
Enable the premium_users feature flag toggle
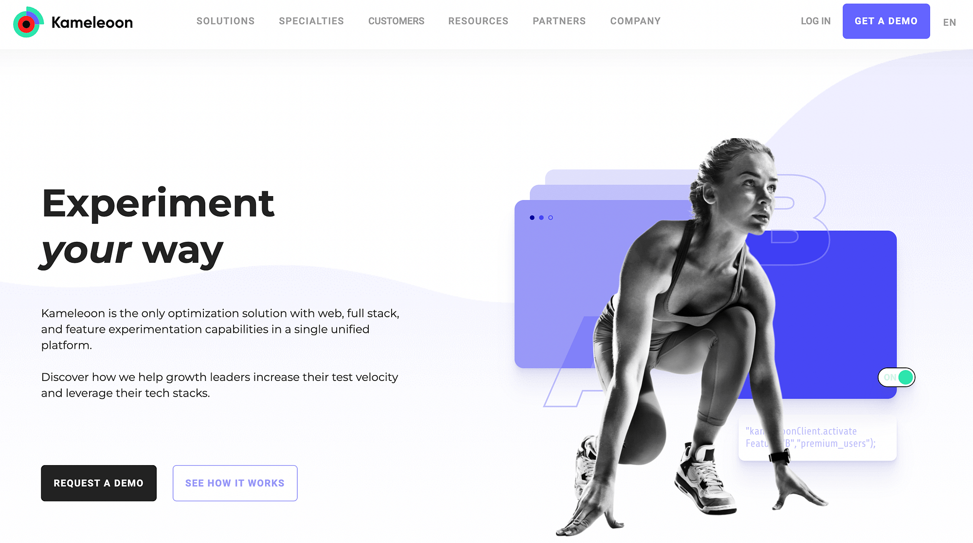(x=898, y=377)
